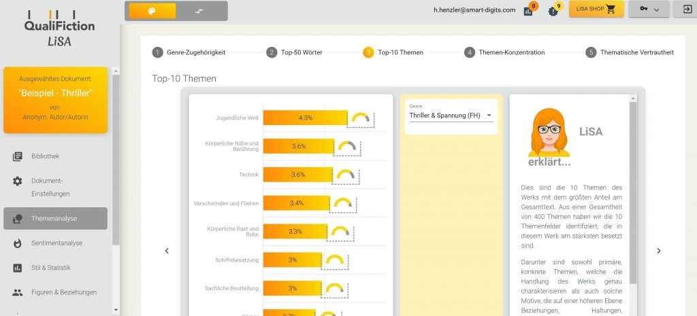Open the LISA SHOP button
Image resolution: width=697 pixels, height=316 pixels.
[596, 10]
